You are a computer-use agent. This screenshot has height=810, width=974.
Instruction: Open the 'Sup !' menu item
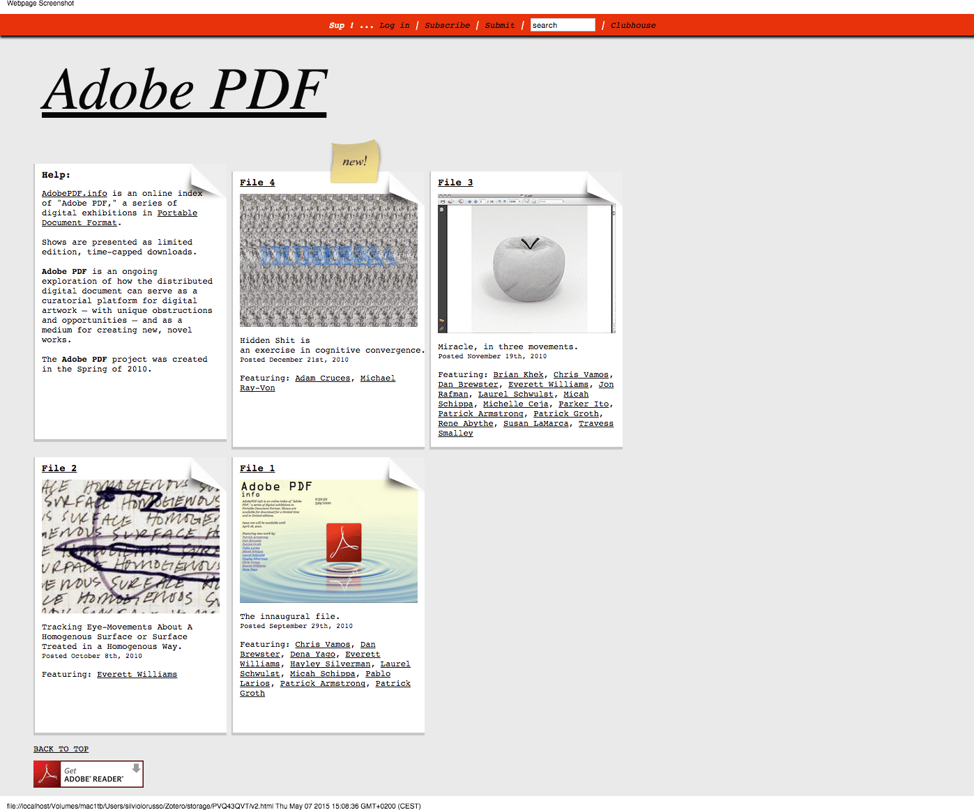(x=341, y=25)
